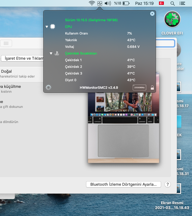The image size is (192, 216).
Task: Click the Wi-Fi icon in menu bar
Action: [92, 3]
